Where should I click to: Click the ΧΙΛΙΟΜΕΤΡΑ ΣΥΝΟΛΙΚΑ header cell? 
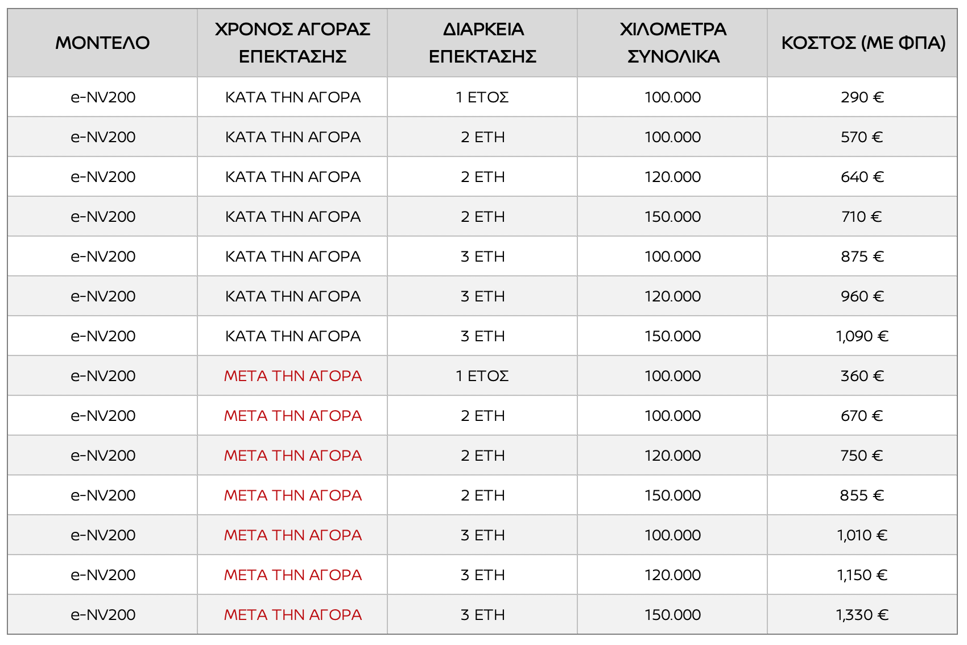[x=673, y=43]
